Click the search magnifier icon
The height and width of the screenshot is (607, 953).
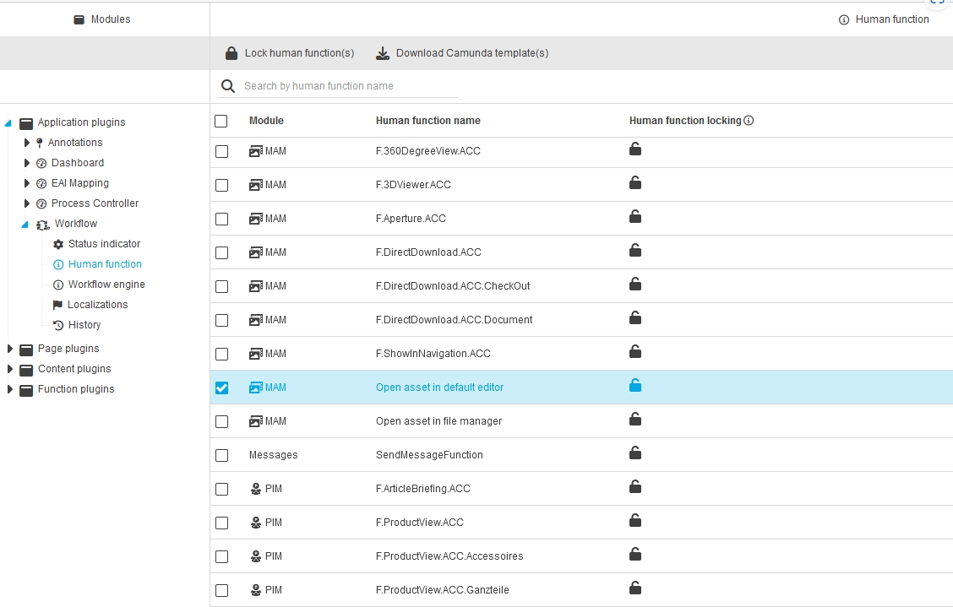tap(227, 86)
